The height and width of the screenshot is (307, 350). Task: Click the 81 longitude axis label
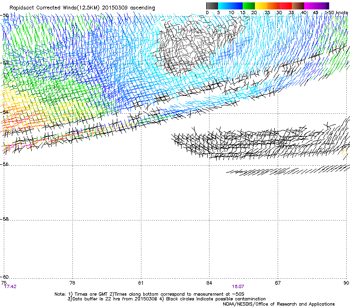coord(140,283)
